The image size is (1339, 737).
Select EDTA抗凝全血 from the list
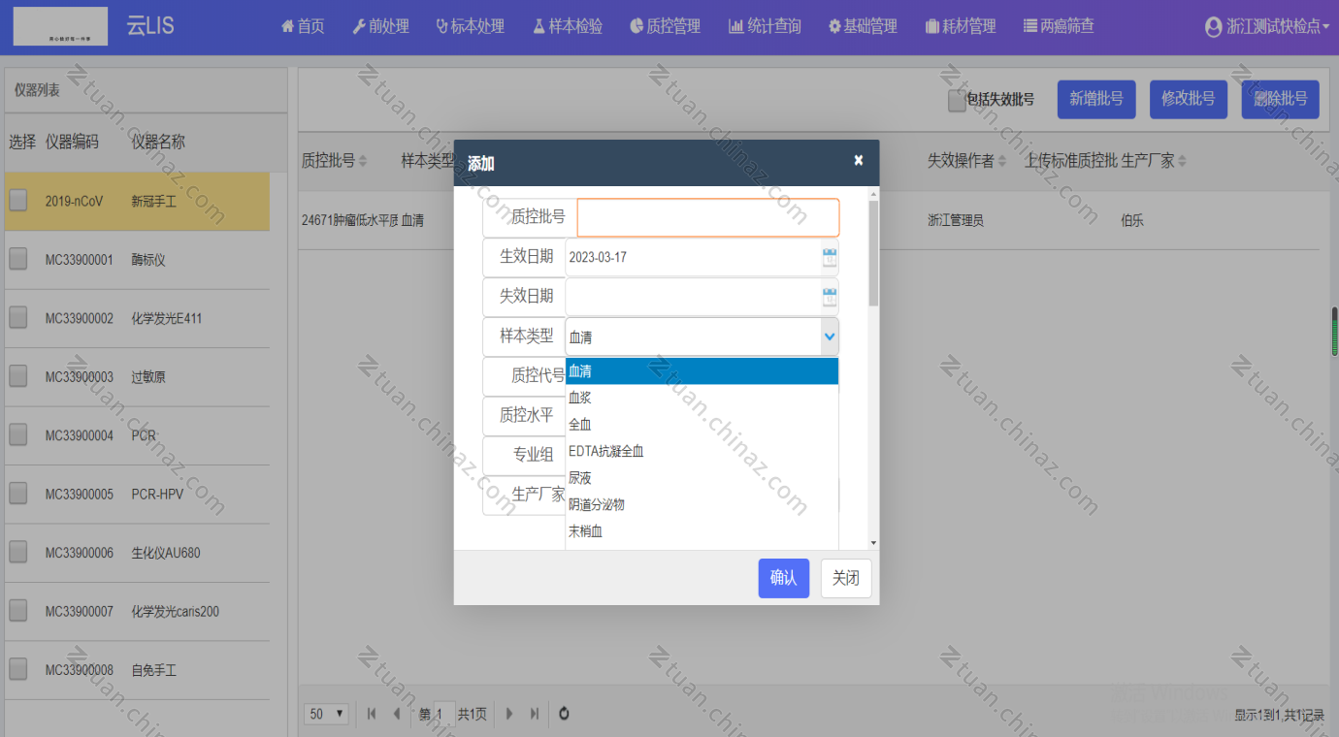702,451
